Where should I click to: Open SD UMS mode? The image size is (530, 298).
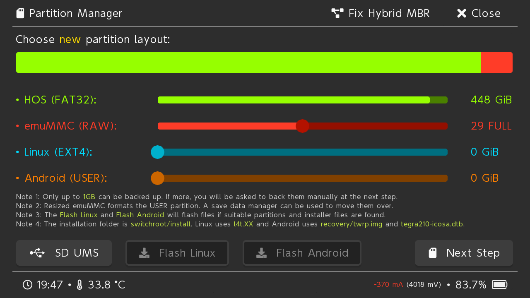coord(64,253)
